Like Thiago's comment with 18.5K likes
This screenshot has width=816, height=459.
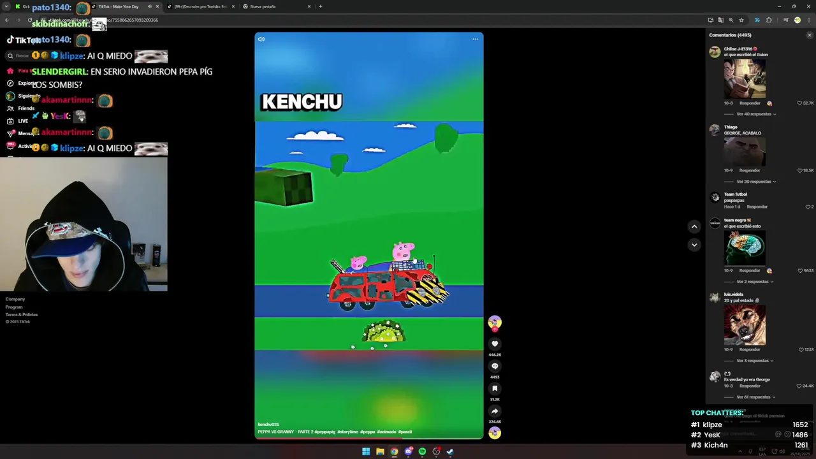tap(799, 171)
